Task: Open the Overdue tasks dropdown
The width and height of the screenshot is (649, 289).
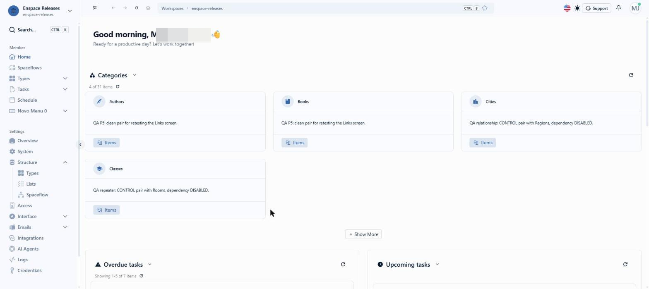Action: 150,265
